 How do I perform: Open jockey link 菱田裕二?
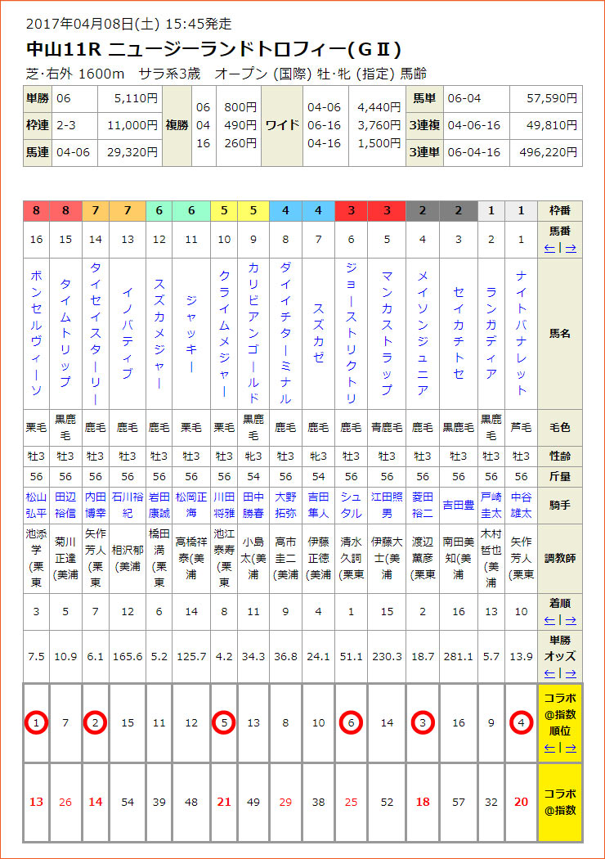click(x=423, y=505)
